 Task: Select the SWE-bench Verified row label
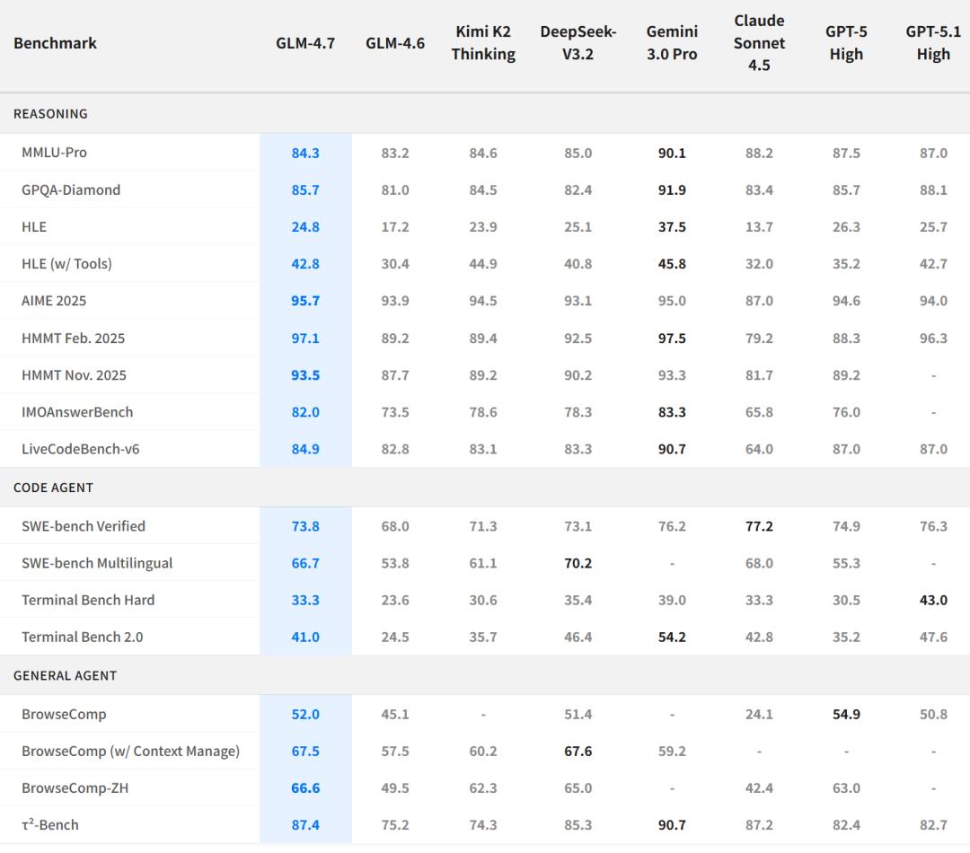pos(84,526)
